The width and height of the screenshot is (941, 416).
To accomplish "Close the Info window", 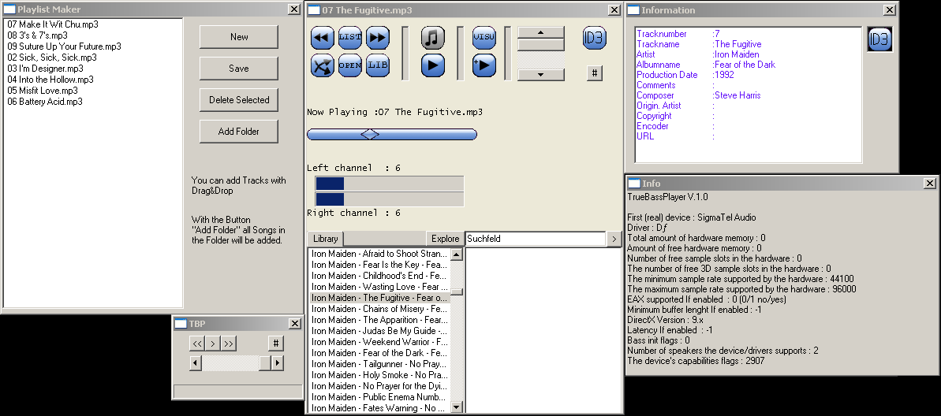I will pyautogui.click(x=930, y=184).
